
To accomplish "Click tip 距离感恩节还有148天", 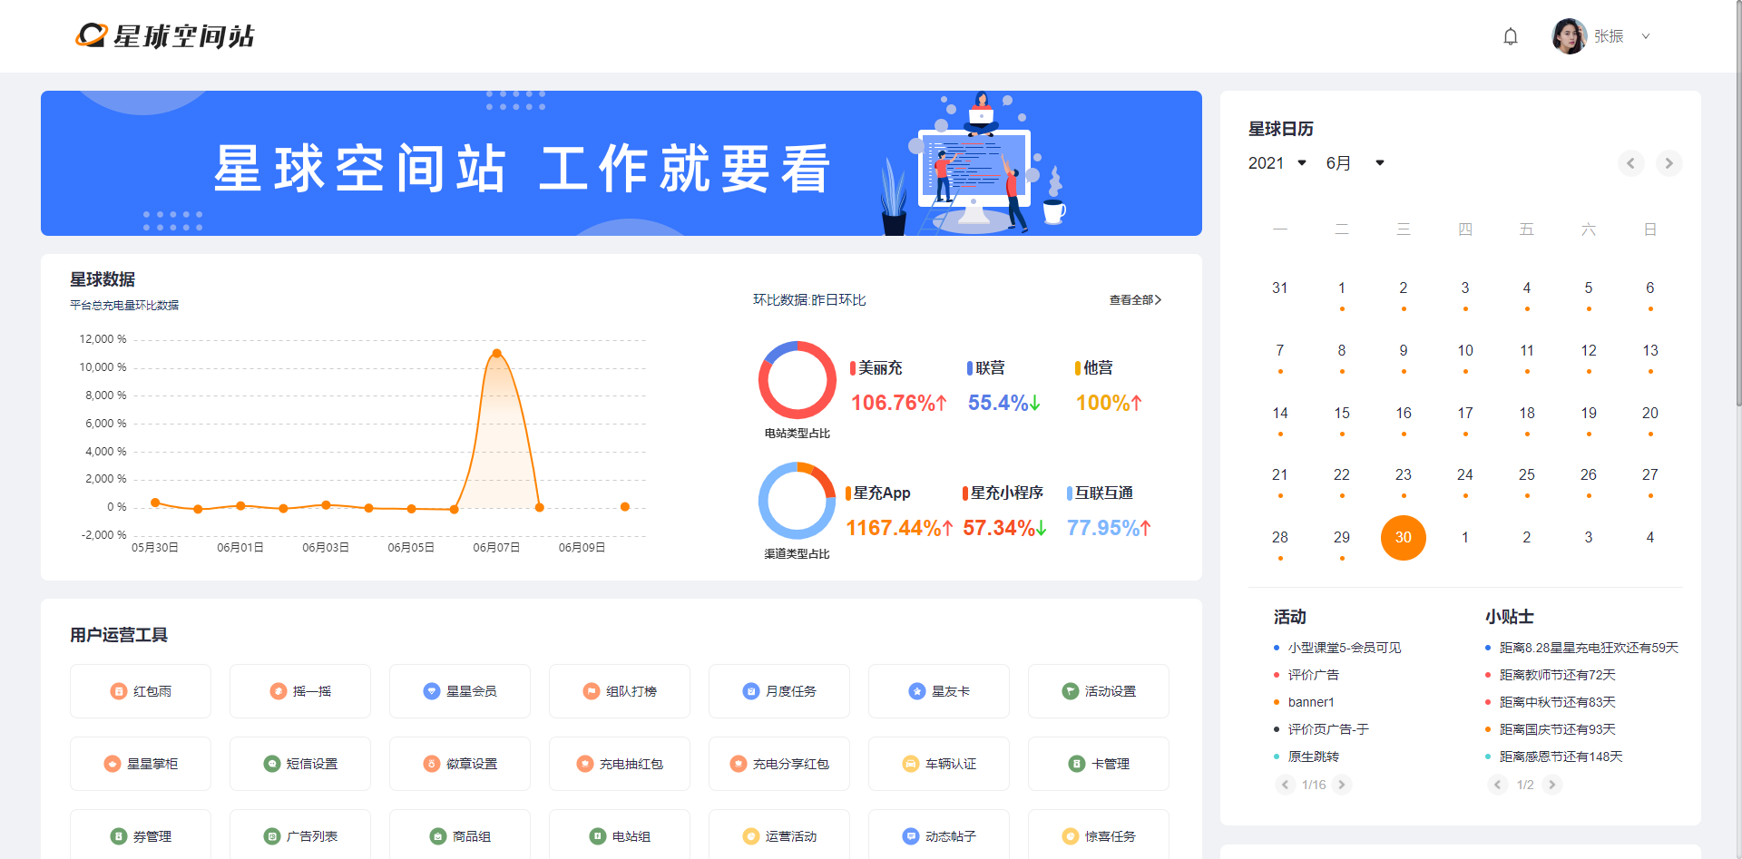I will click(1561, 757).
